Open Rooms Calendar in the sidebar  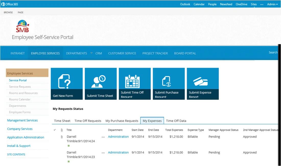coord(20,99)
